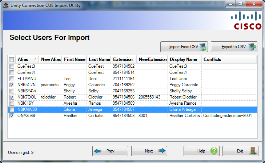Check the NBKMW39 row checkbox
265x163 pixels.
(12, 110)
